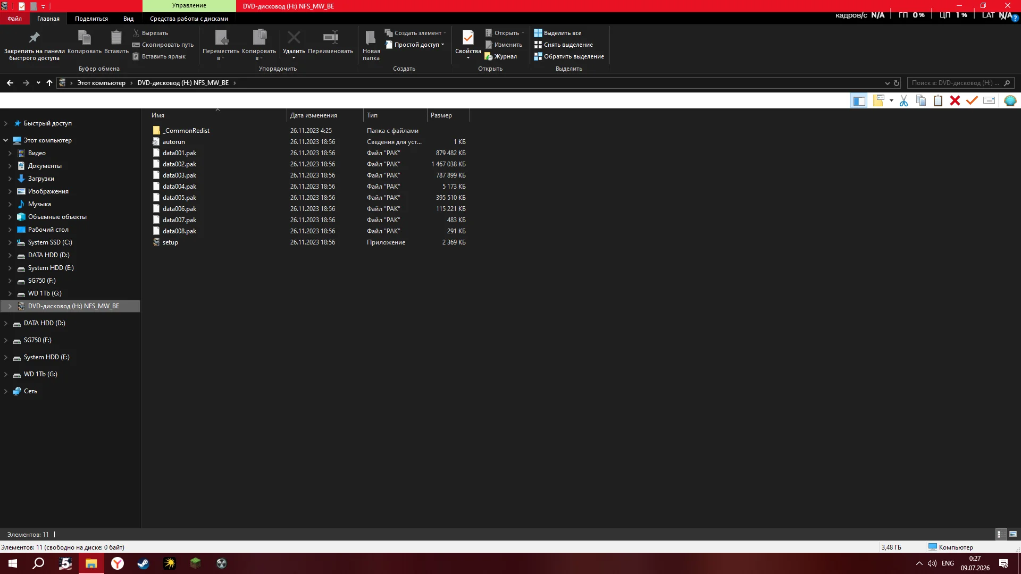Collapse the Этот компьютер tree node

(x=6, y=140)
